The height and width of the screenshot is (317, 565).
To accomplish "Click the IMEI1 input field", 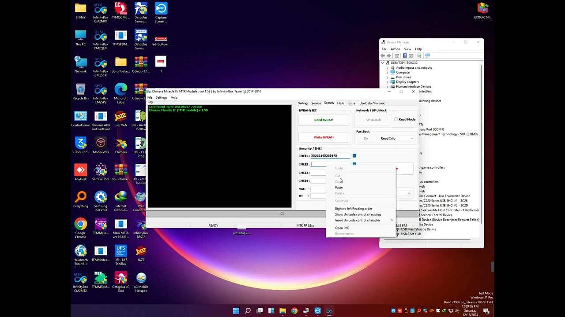I will coord(330,156).
